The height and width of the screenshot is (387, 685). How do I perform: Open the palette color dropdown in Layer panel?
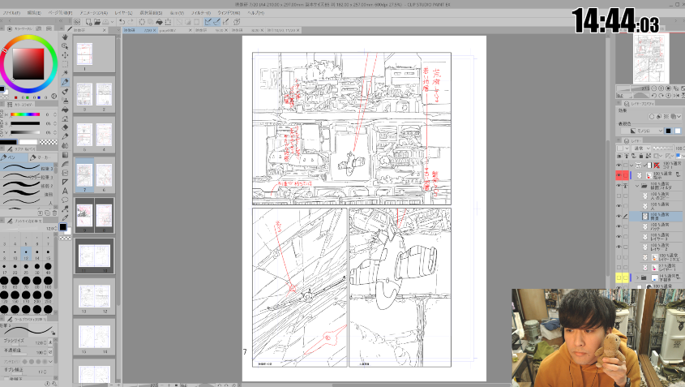[623, 148]
